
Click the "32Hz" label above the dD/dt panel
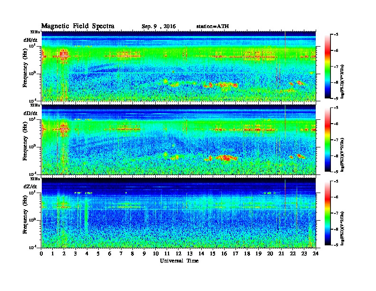[35, 105]
